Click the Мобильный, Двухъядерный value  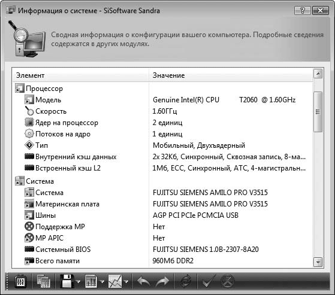pyautogui.click(x=199, y=145)
